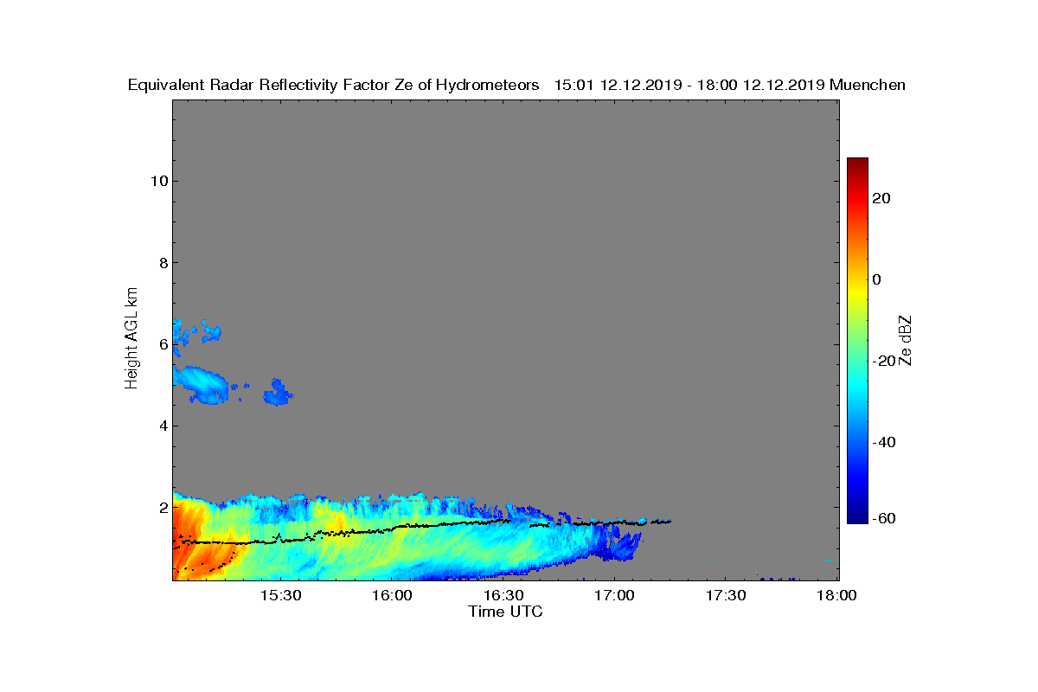Click the colorbar value -60
Image resolution: width=1038 pixels, height=692 pixels.
click(882, 518)
